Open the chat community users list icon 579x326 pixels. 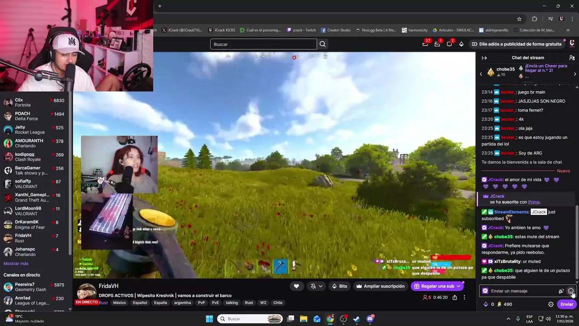point(572,58)
